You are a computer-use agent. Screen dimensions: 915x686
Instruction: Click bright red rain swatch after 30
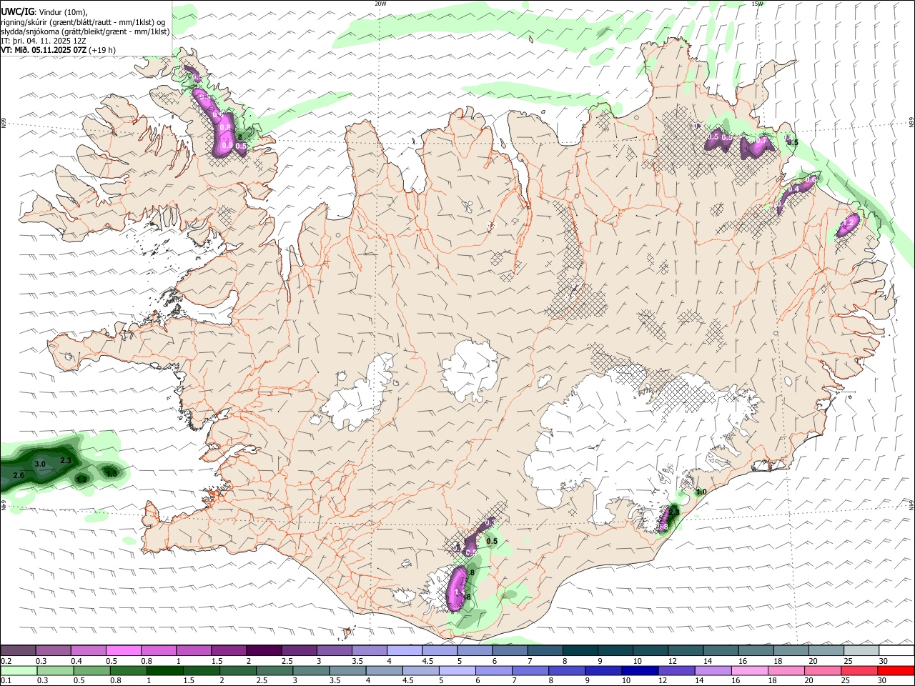click(896, 670)
